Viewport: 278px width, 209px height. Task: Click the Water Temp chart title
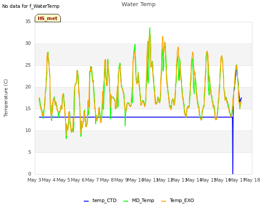pos(139,4)
